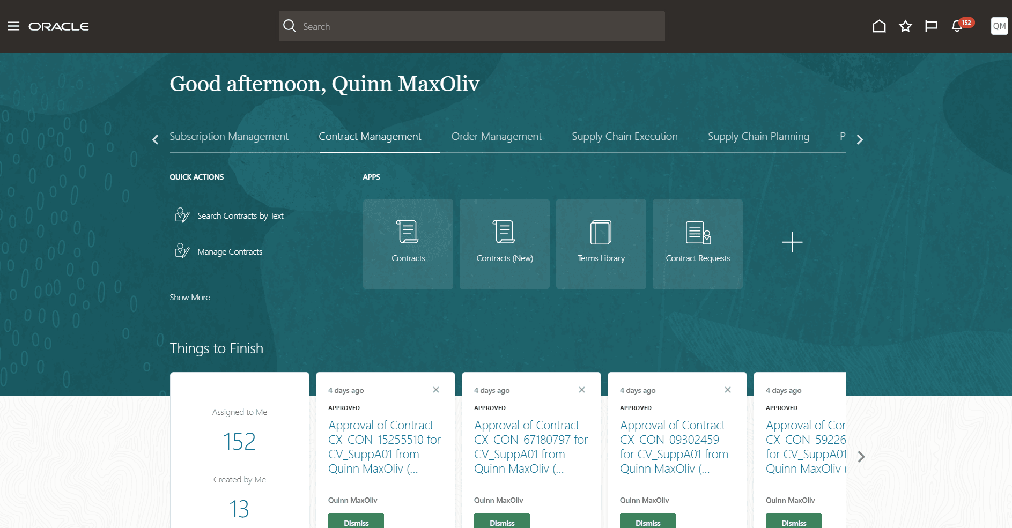Click the Created by Me count 13
Viewport: 1012px width, 528px height.
(239, 509)
